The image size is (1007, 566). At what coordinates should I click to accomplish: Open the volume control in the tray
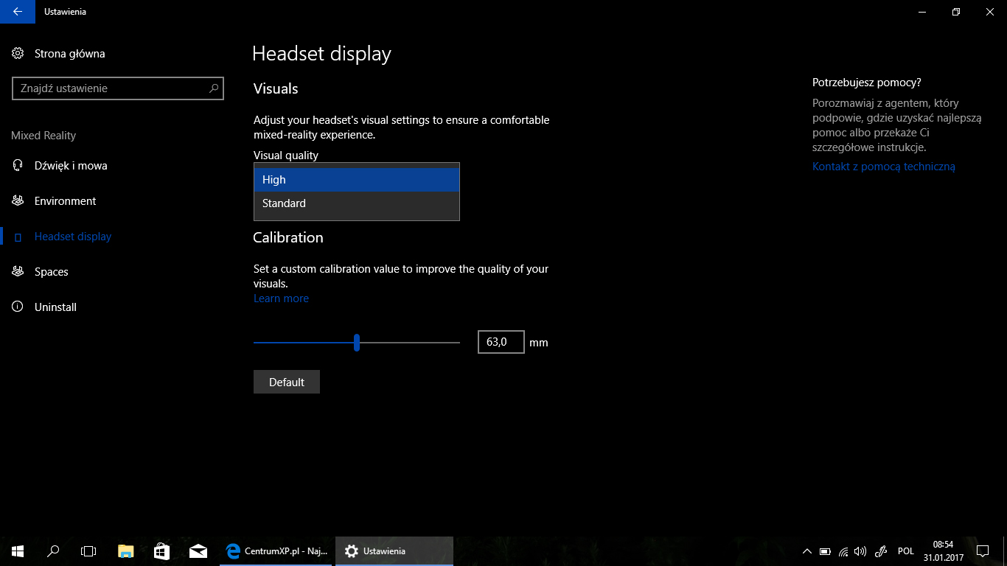[x=860, y=551]
